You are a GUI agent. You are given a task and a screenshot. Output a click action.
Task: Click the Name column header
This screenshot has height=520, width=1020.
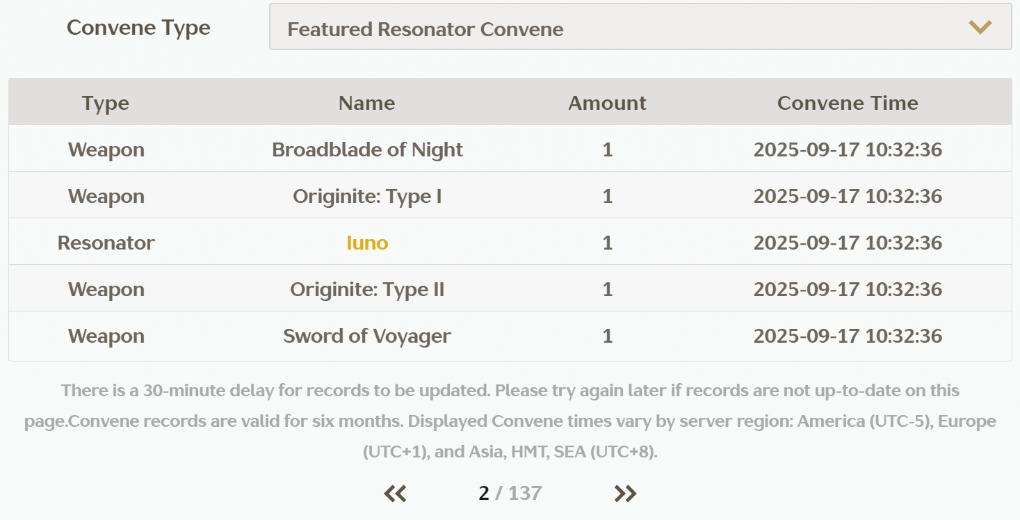(x=367, y=104)
